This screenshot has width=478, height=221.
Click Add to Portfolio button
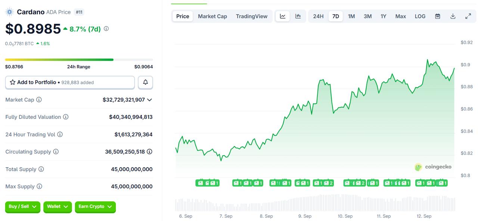pyautogui.click(x=70, y=82)
